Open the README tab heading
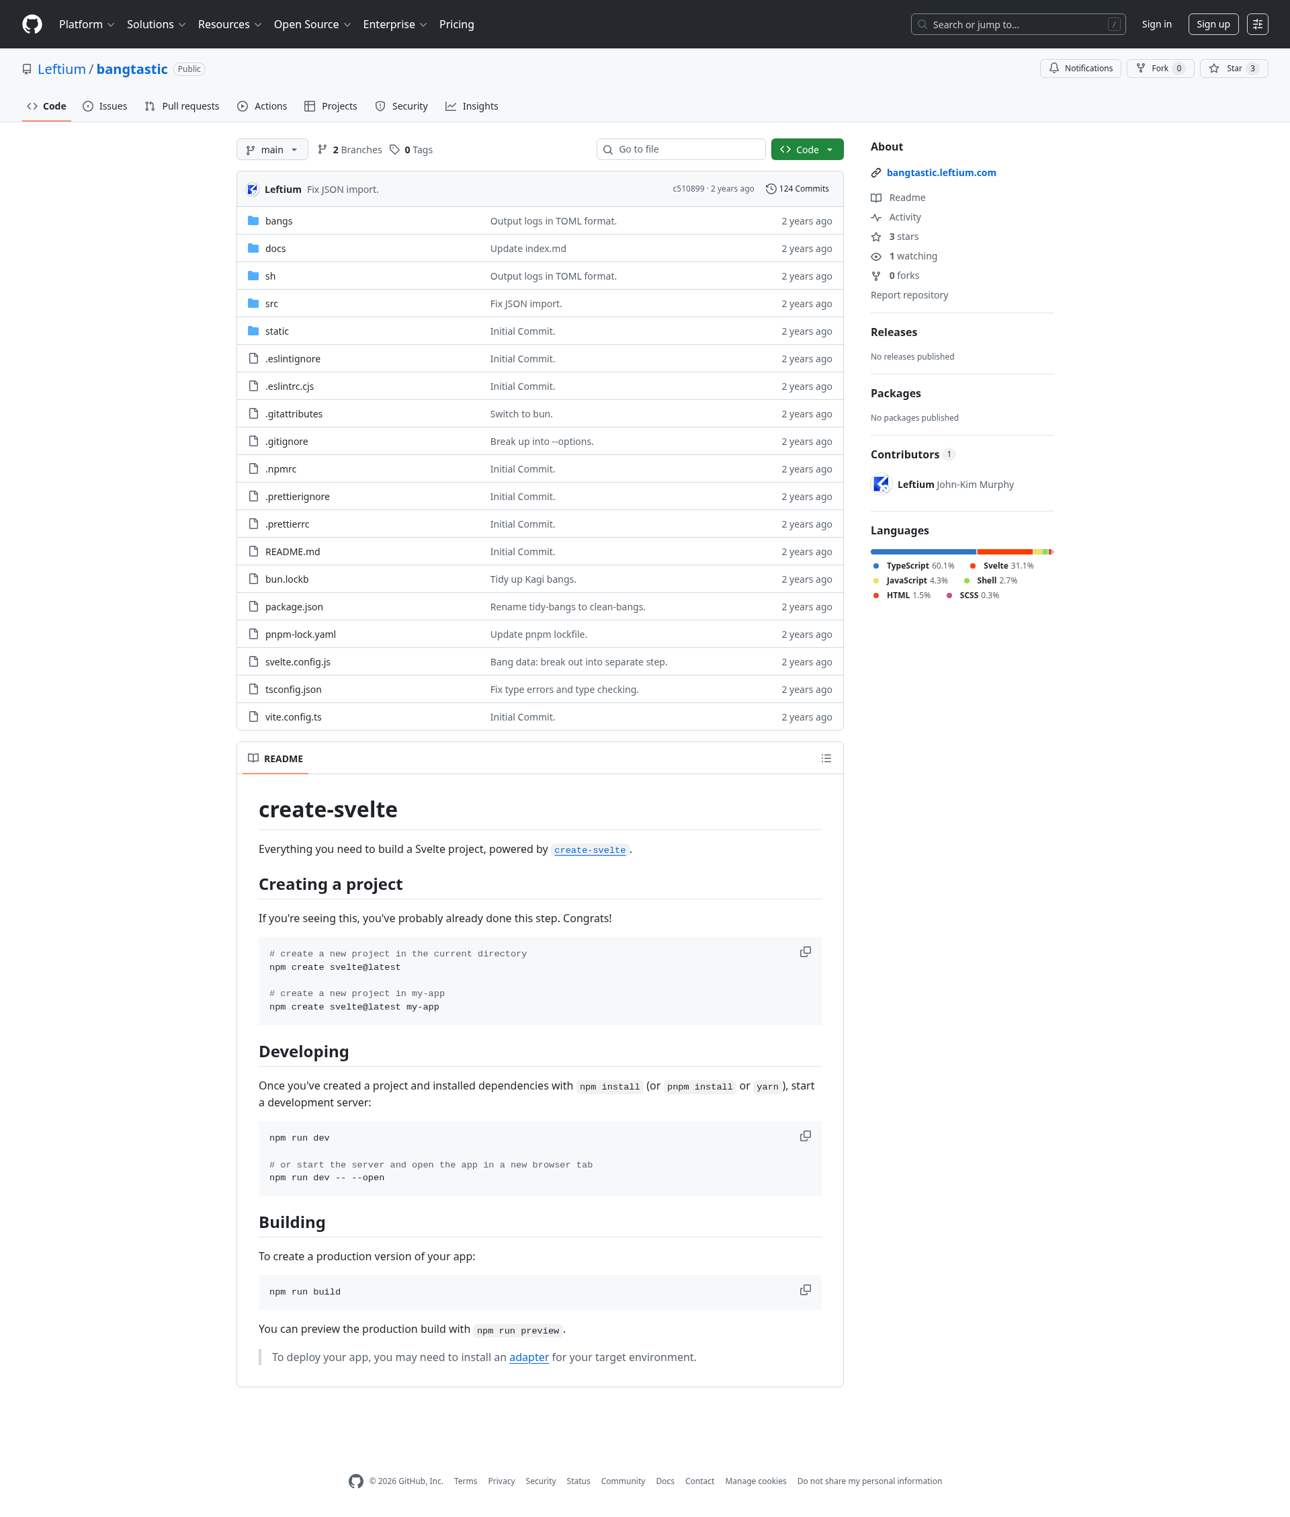Image resolution: width=1290 pixels, height=1517 pixels. tap(275, 758)
